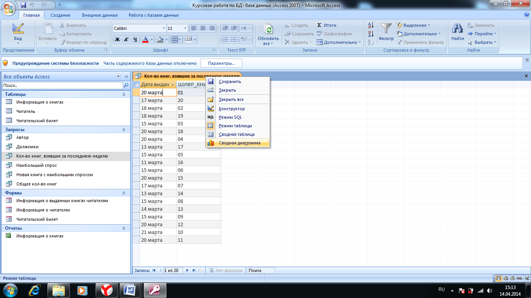The image size is (531, 298).
Task: Choose Сохранить in context menu
Action: (x=238, y=81)
